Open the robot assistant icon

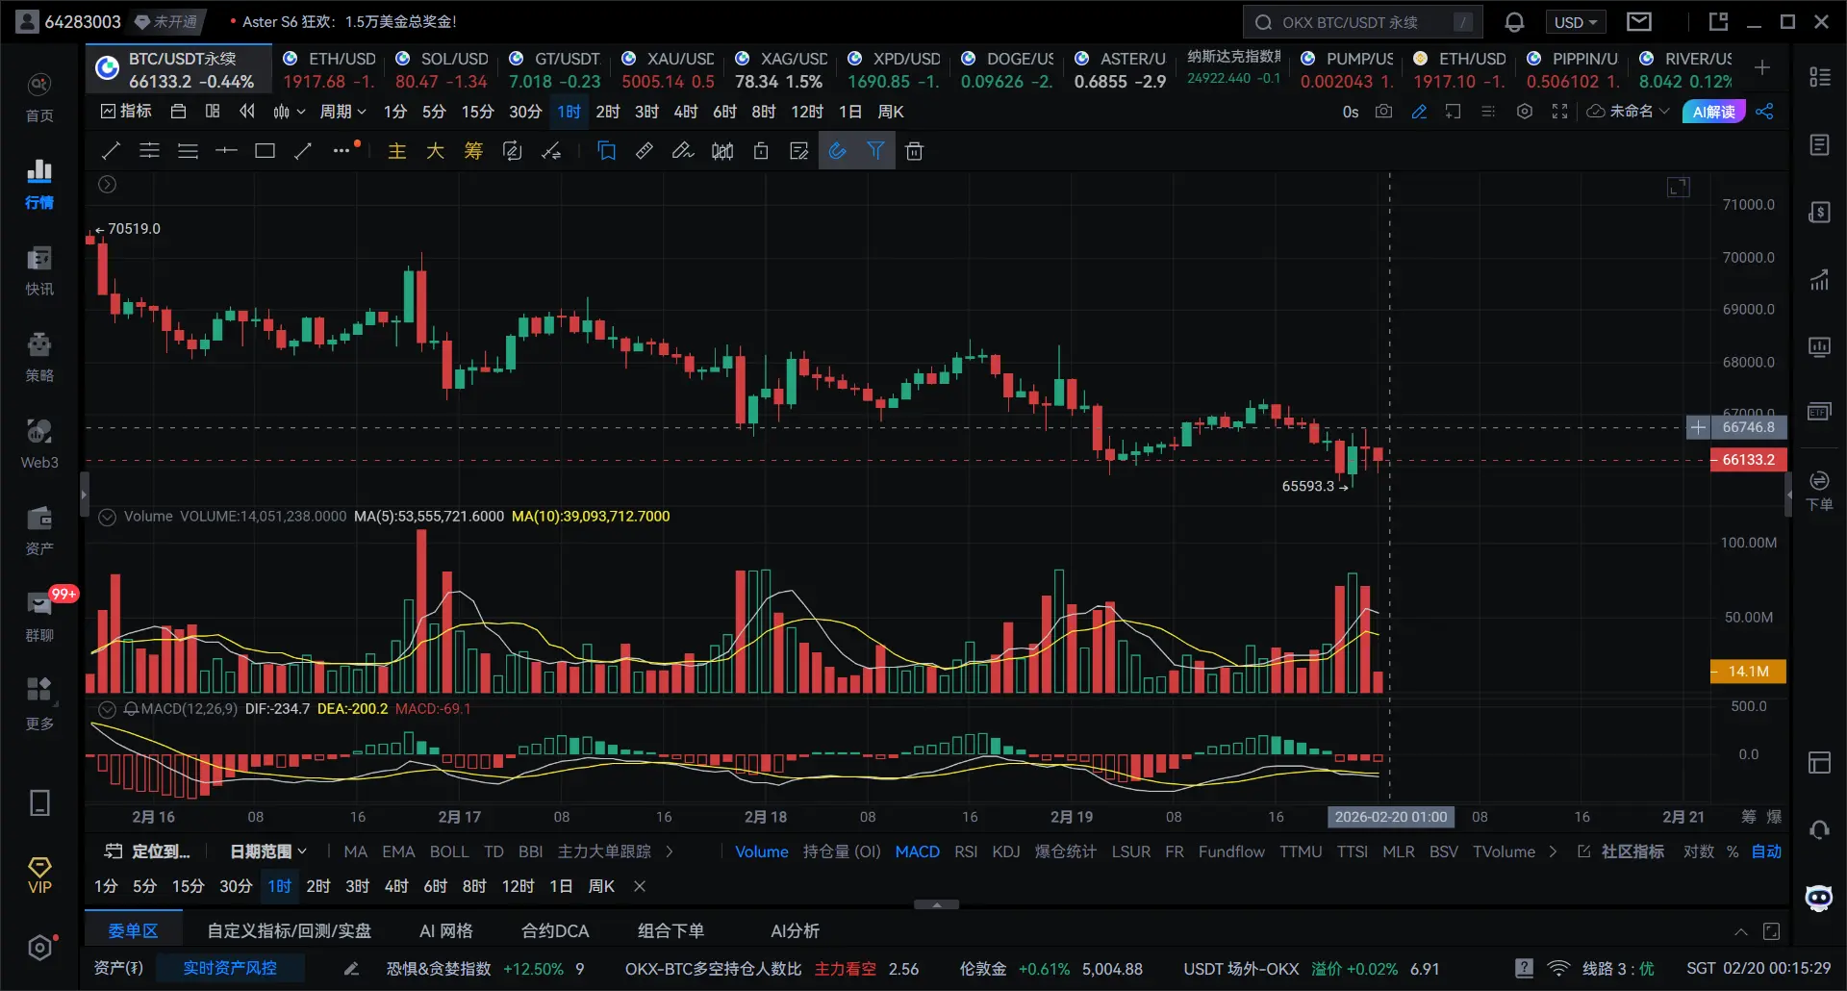[1819, 898]
